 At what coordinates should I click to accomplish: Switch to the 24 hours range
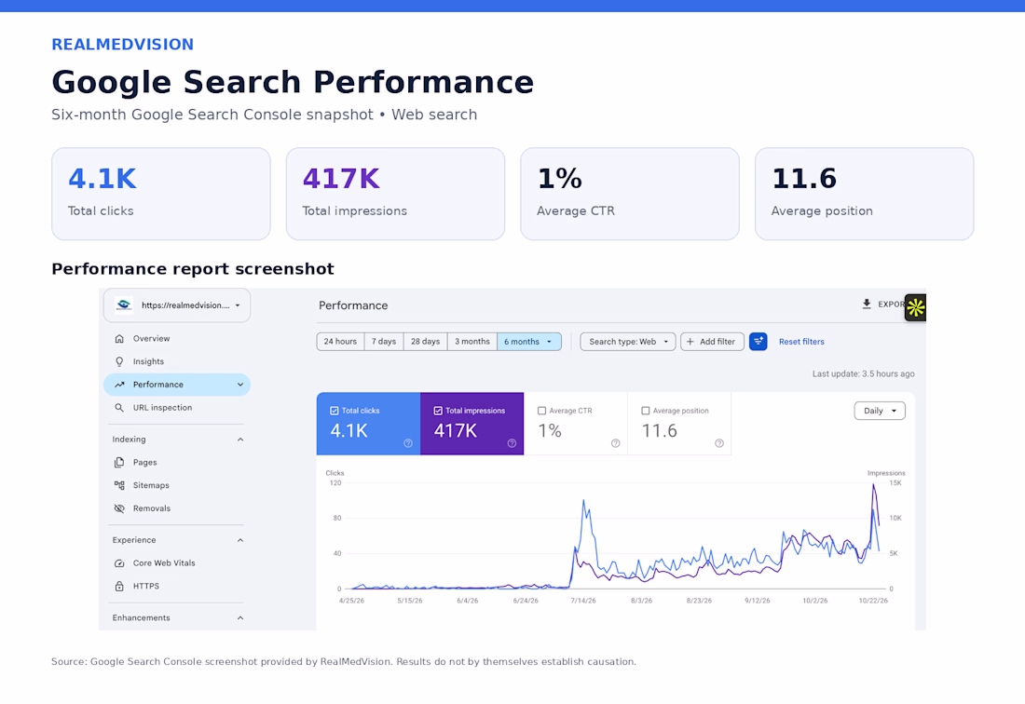[x=340, y=342]
